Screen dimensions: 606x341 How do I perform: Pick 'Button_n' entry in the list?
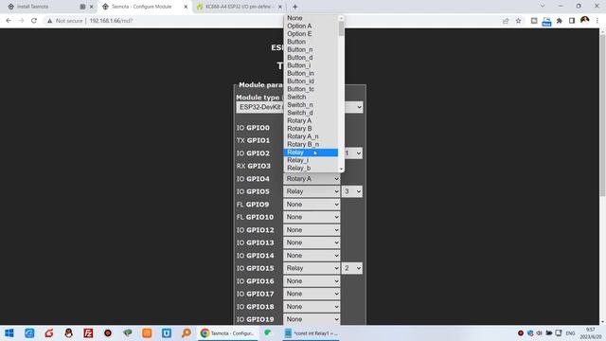coord(311,49)
